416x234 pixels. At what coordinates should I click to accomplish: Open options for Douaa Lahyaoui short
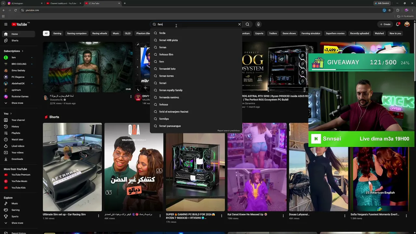(345, 215)
